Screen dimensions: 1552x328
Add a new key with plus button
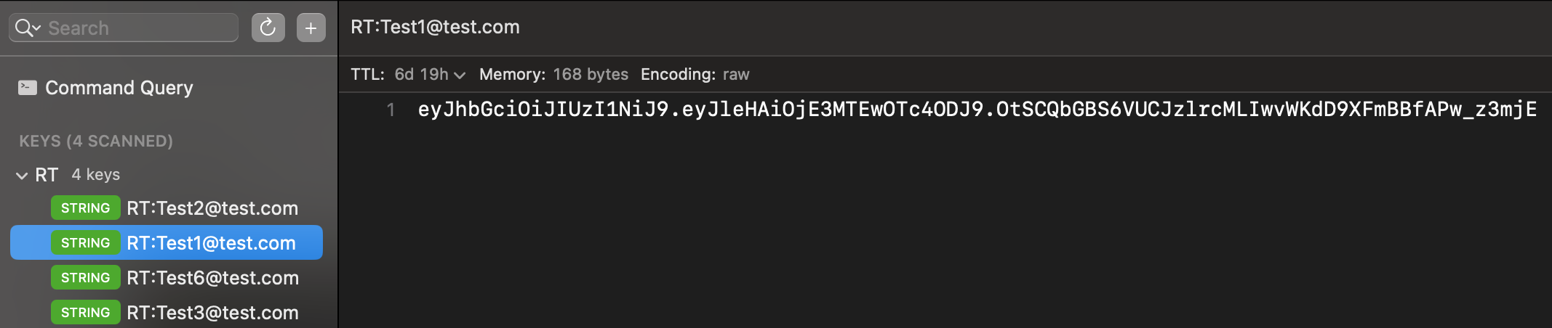(x=311, y=28)
